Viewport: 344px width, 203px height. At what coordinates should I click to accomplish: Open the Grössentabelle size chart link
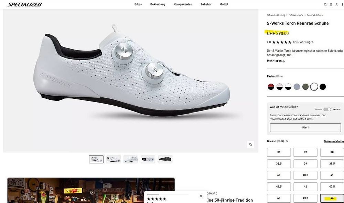(x=334, y=141)
